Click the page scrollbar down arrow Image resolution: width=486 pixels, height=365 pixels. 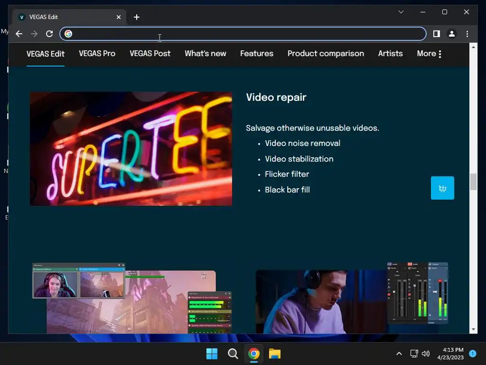coord(473,329)
